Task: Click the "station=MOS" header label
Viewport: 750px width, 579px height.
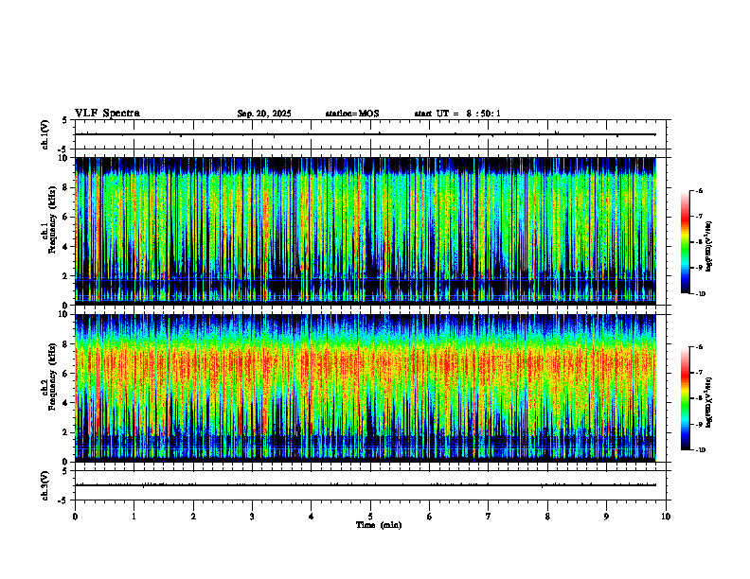Action: pos(352,114)
